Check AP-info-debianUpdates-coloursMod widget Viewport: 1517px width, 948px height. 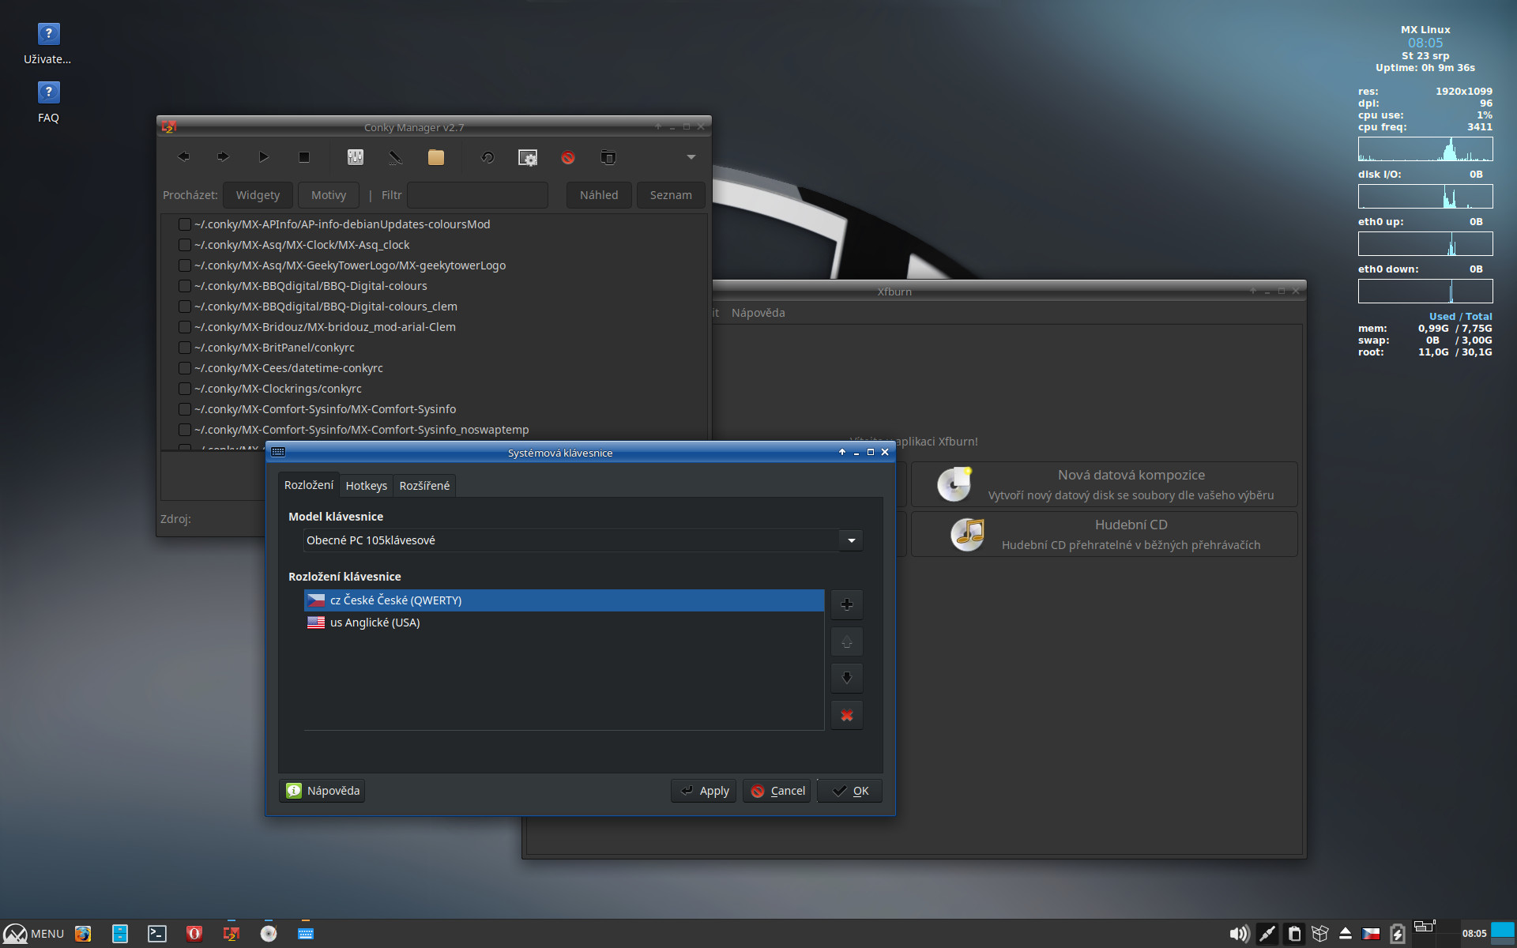tap(184, 224)
